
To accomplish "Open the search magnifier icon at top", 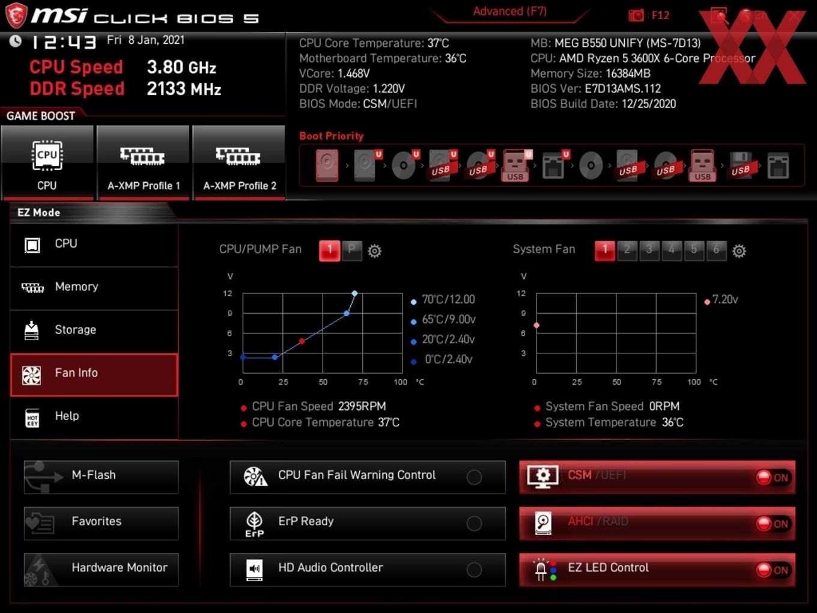I will [719, 16].
